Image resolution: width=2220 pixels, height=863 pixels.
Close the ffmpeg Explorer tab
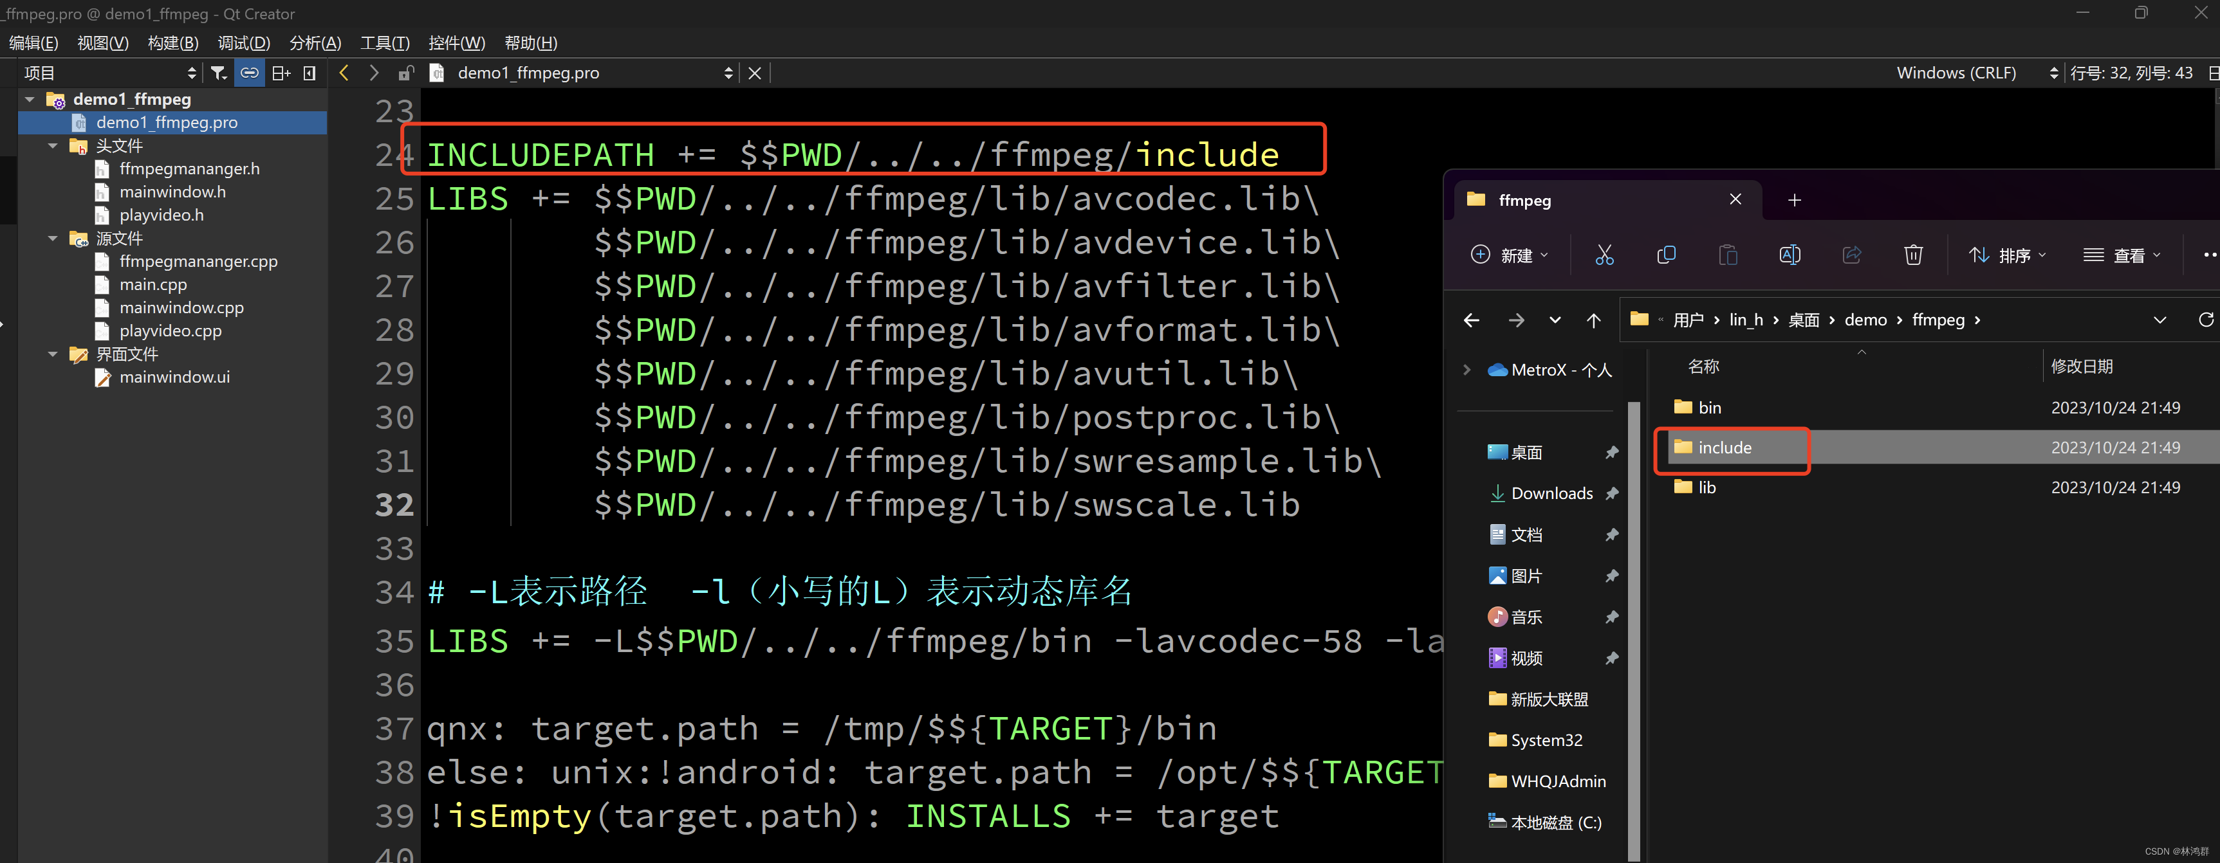(x=1735, y=200)
